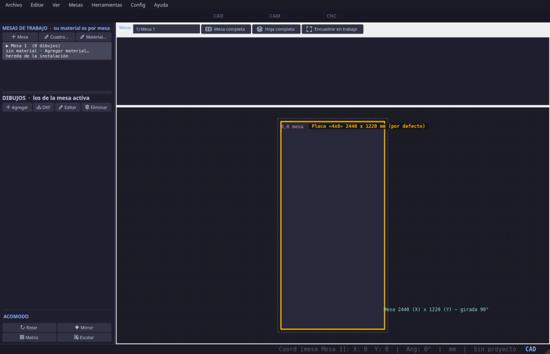
Task: Click the "0,0 mesa" origin label
Action: [292, 126]
